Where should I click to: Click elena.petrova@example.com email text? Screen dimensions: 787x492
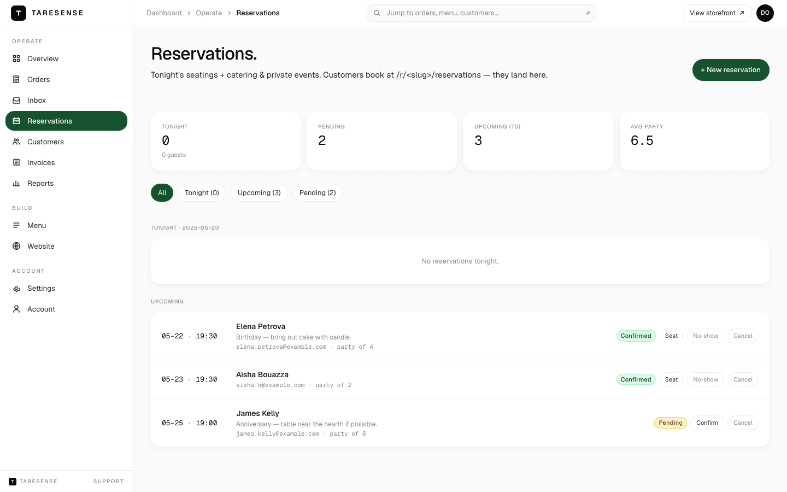281,347
